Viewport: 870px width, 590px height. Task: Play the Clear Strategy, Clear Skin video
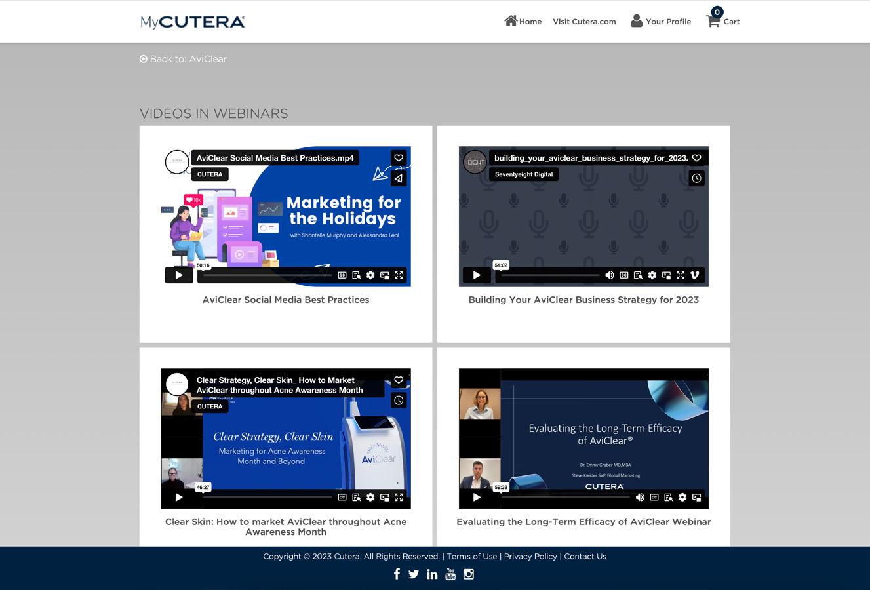tap(178, 498)
